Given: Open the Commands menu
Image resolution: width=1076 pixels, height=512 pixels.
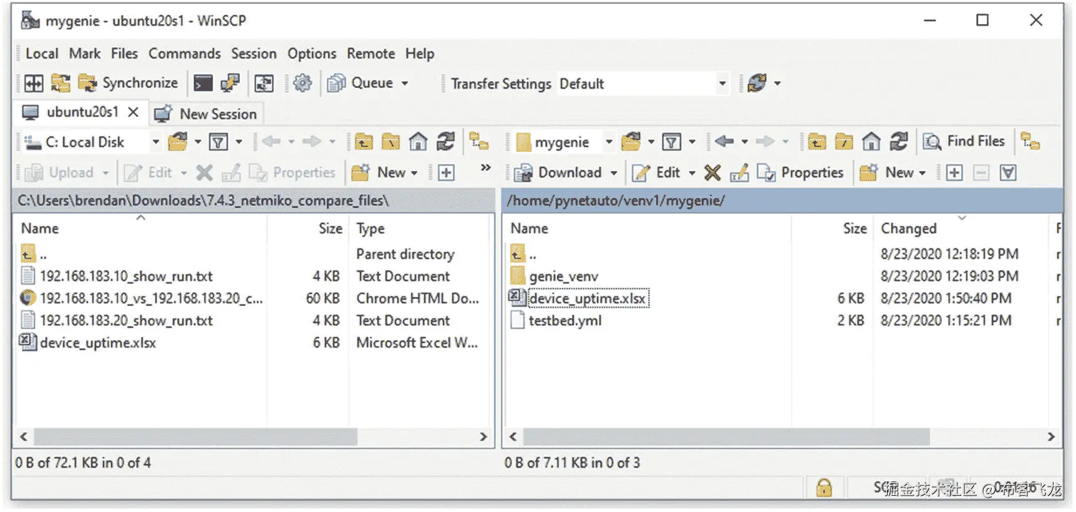Looking at the screenshot, I should coord(185,54).
